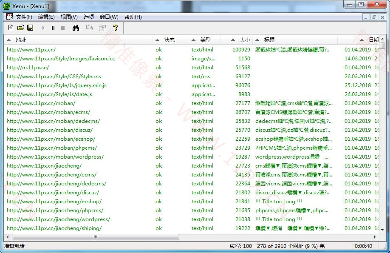
Task: Select the moban/phpcms/ address
Action: (52, 148)
